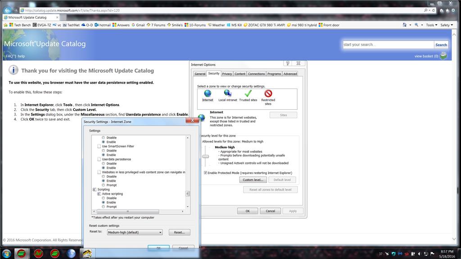Click OK in Internet Options dialog
Viewport: 461px width, 259px height.
pyautogui.click(x=248, y=211)
